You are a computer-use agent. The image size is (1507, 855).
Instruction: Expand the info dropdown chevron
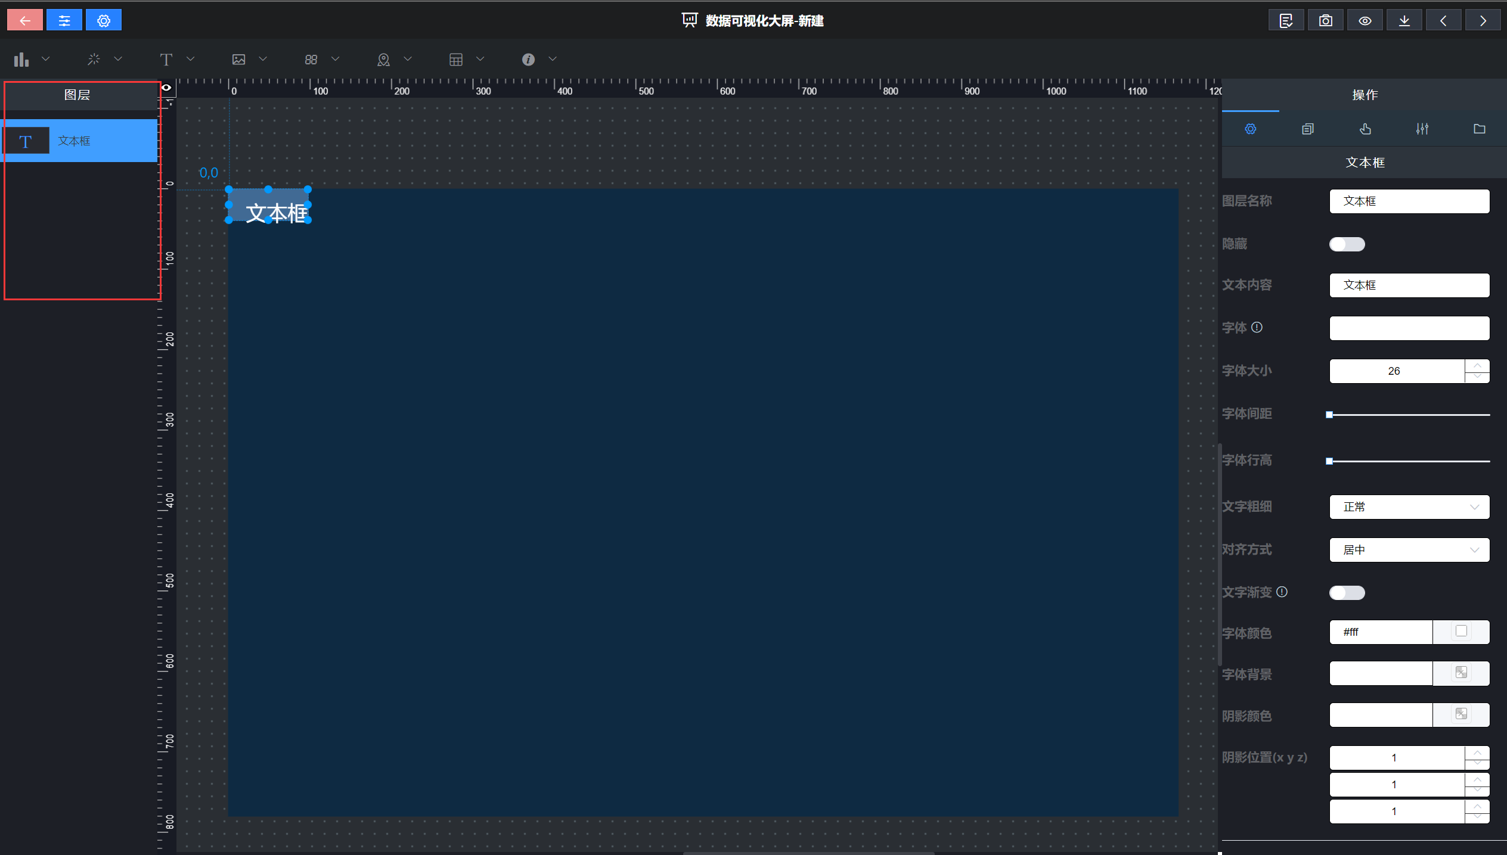click(x=553, y=59)
